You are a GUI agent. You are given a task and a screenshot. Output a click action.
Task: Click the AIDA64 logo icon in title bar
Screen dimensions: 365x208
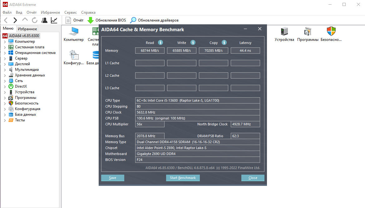(5, 4)
